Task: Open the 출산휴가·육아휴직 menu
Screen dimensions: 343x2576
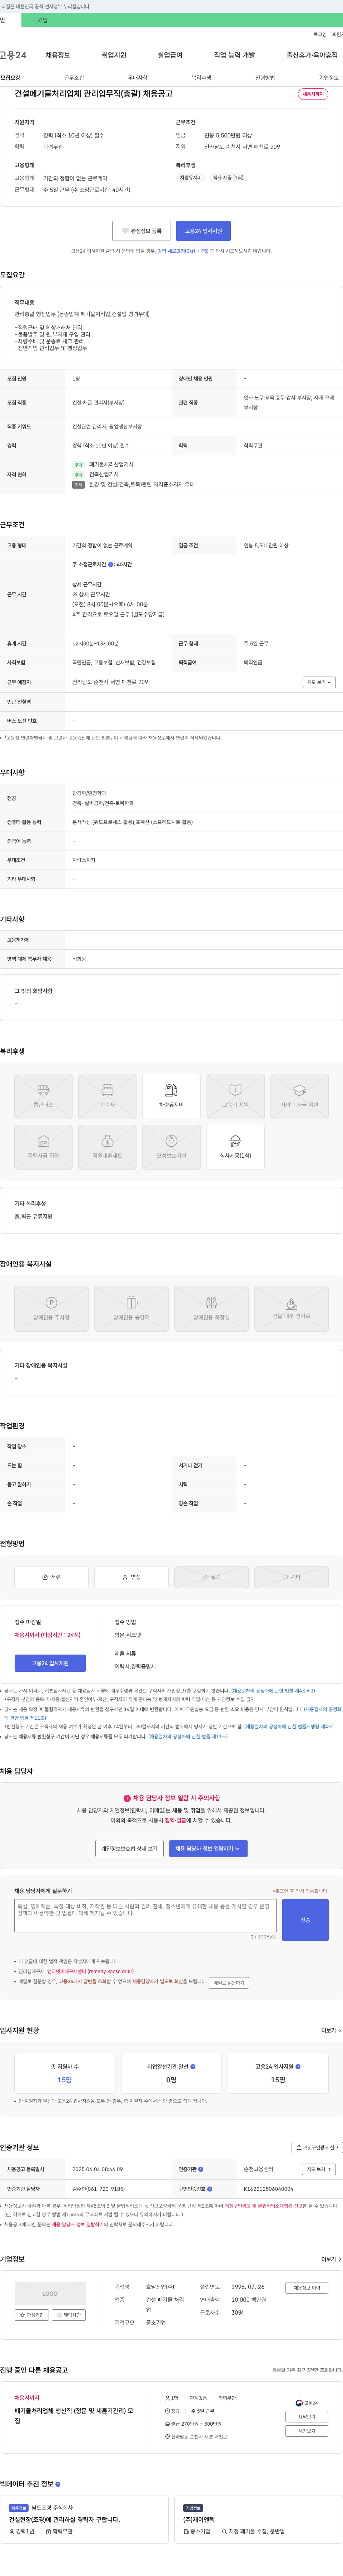Action: 312,55
